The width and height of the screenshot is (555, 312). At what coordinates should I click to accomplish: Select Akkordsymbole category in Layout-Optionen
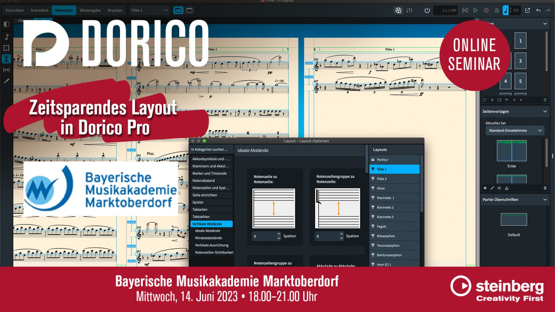[x=211, y=159]
